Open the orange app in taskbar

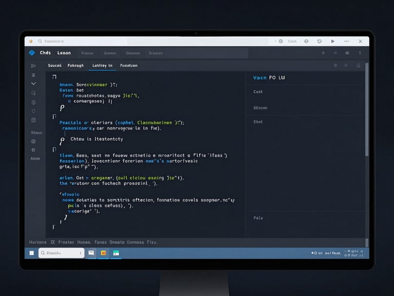tap(103, 253)
